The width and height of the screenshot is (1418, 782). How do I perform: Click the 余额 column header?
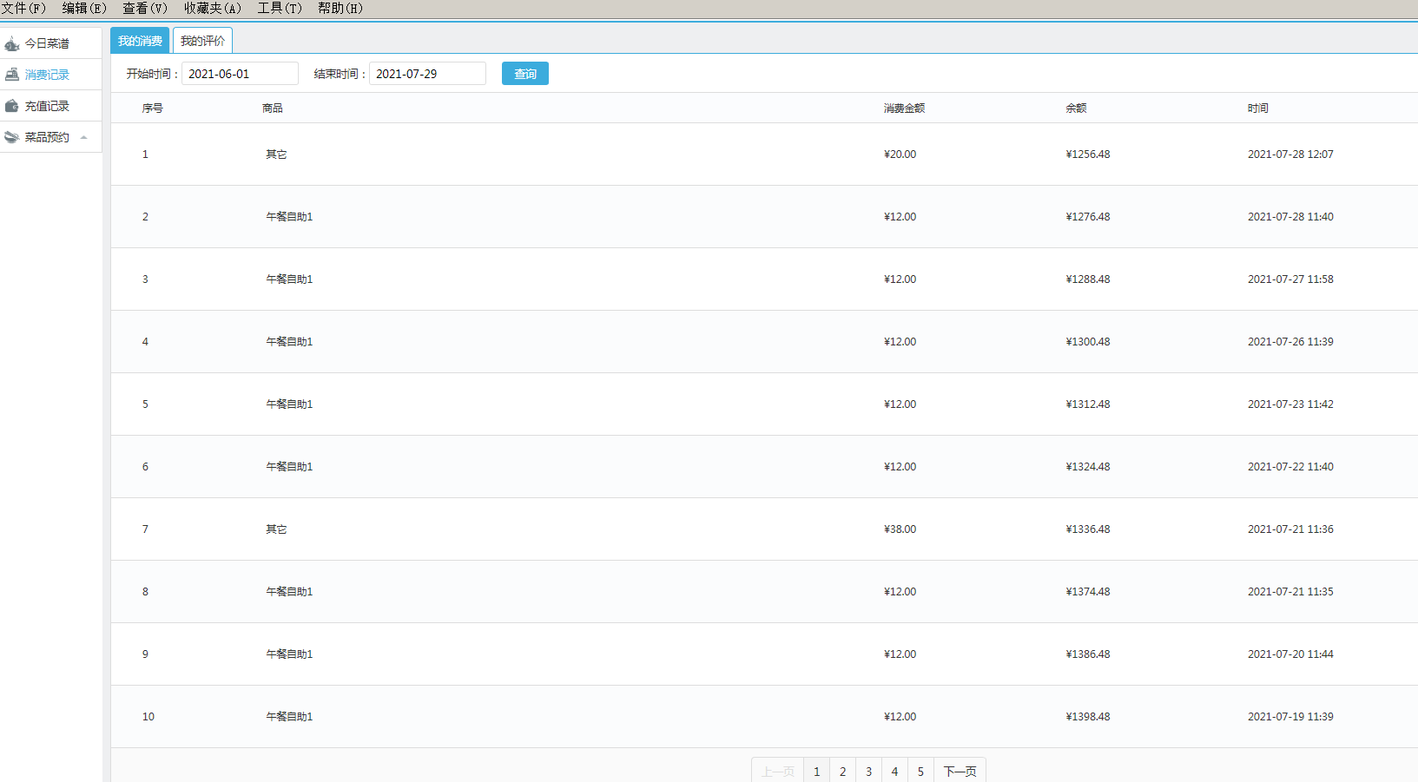pos(1076,108)
